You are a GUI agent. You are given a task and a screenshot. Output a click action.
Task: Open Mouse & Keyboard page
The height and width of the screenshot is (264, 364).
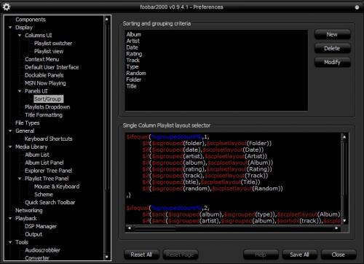(57, 187)
